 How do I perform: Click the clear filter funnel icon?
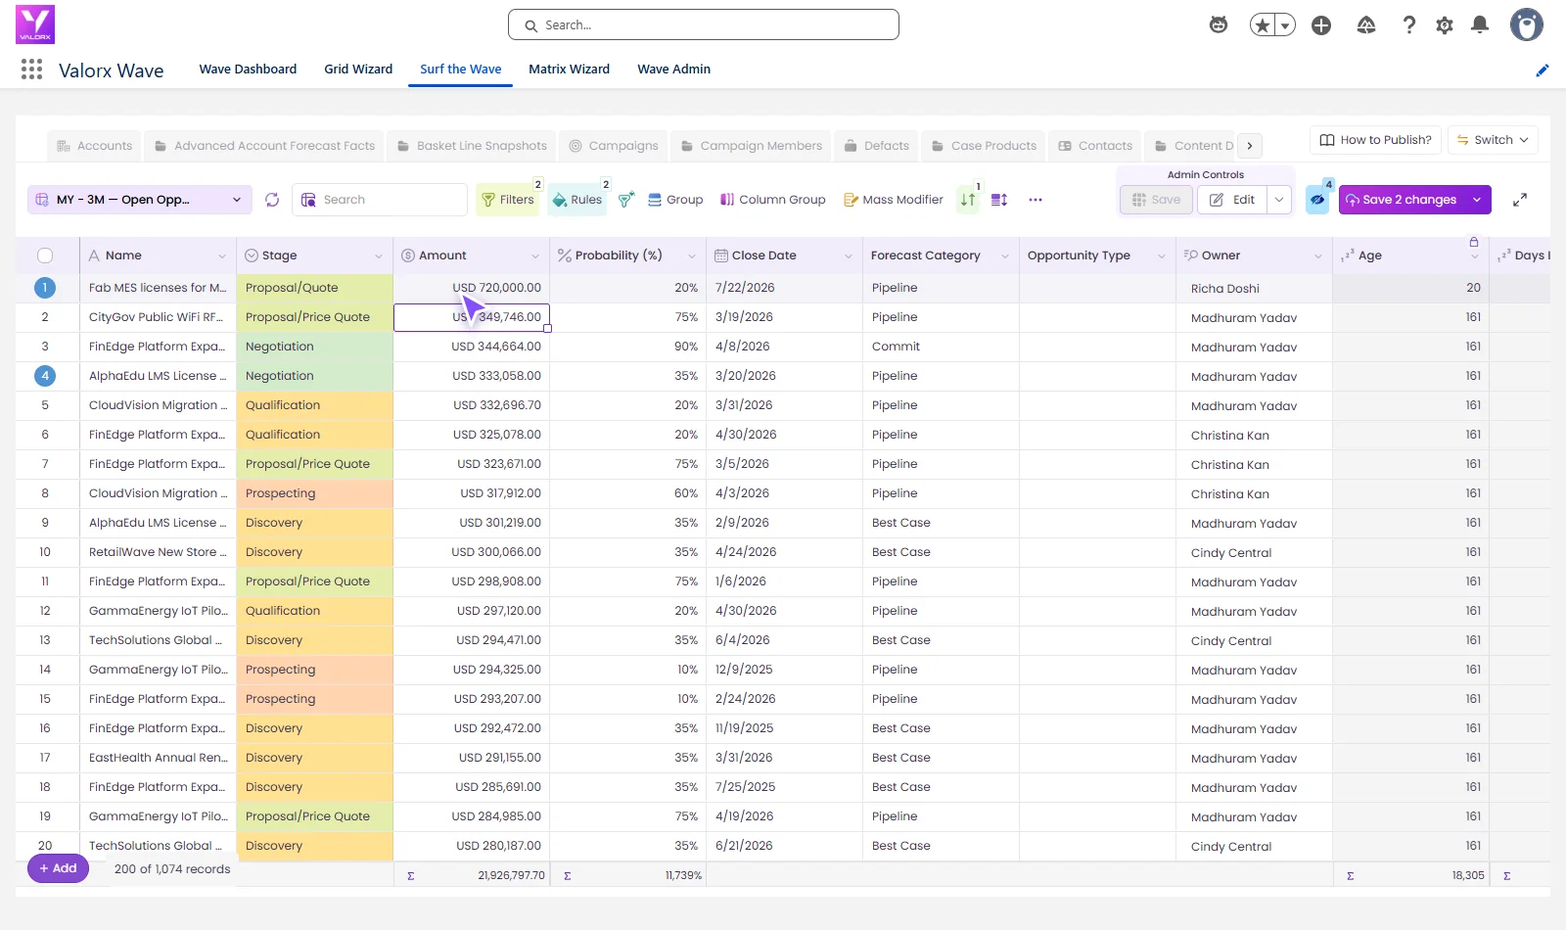click(x=626, y=200)
